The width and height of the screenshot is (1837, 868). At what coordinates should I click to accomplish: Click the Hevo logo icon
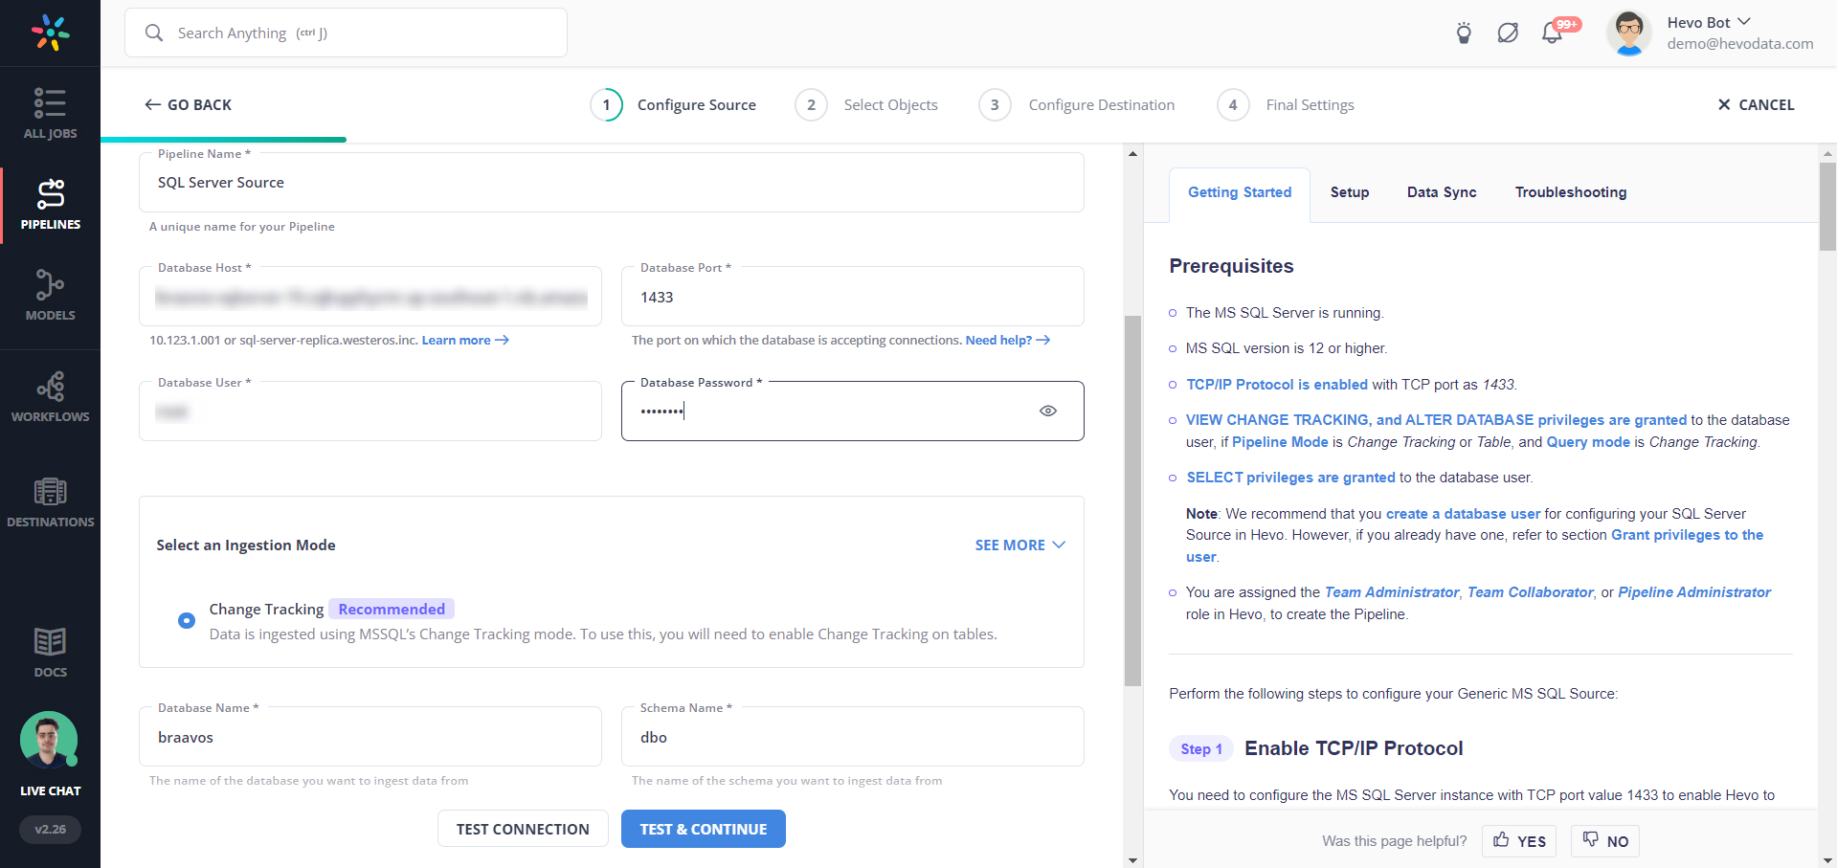click(x=50, y=33)
